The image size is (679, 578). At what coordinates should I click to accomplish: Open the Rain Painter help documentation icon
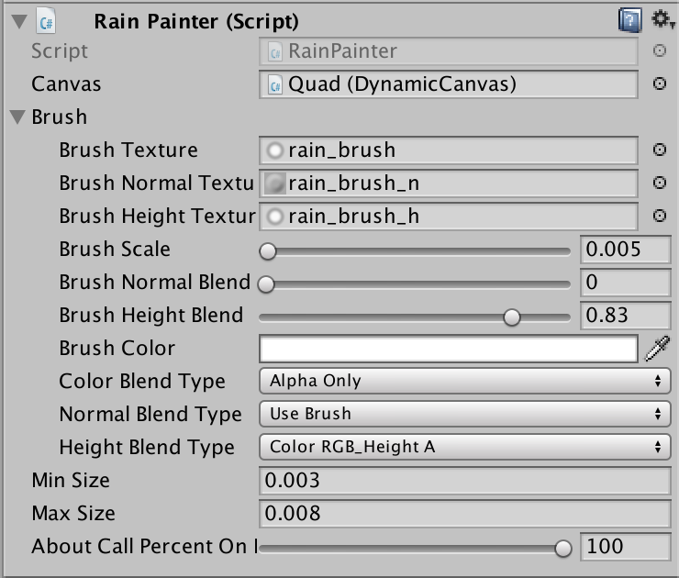pos(629,20)
